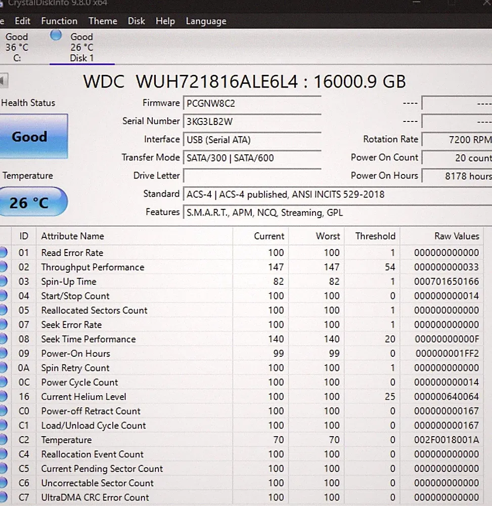Viewport: 492px width, 506px height.
Task: Click status dot for Reallocated Sectors Count
Action: [x=3, y=310]
